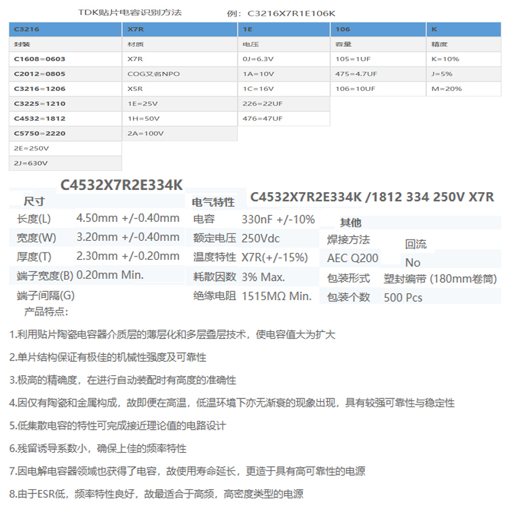The height and width of the screenshot is (509, 509).
Task: Select the capacitance value '330nF +/-10%'
Action: [278, 220]
